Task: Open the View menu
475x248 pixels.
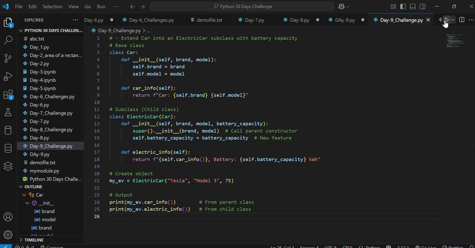Action: tap(73, 7)
